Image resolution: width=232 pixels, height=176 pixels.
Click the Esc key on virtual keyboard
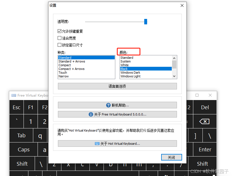(16, 107)
